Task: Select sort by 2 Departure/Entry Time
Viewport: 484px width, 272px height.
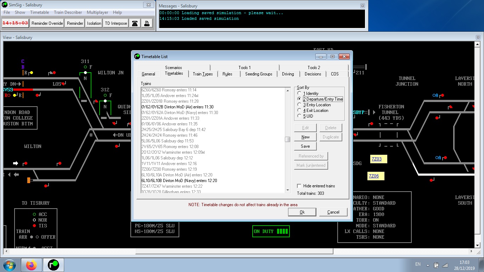Action: click(320, 99)
